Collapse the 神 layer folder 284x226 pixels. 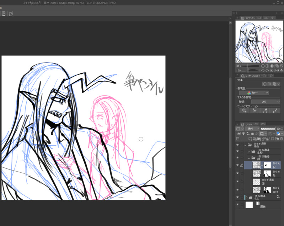(x=249, y=158)
